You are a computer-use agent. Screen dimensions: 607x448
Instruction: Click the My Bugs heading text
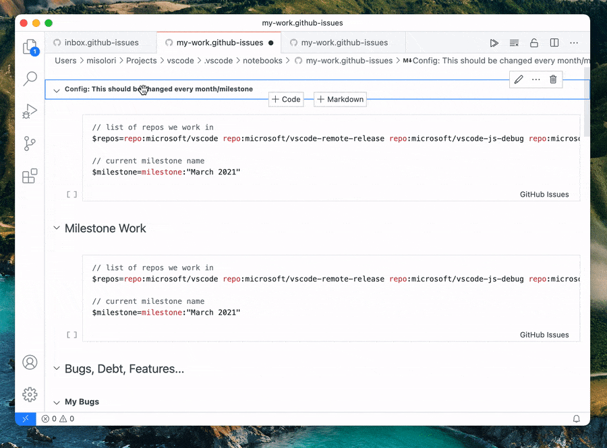[x=82, y=402]
